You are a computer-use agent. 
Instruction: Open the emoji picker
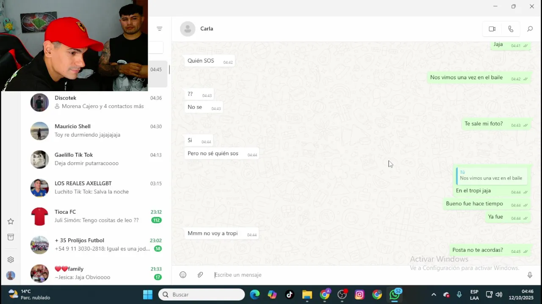(x=183, y=275)
